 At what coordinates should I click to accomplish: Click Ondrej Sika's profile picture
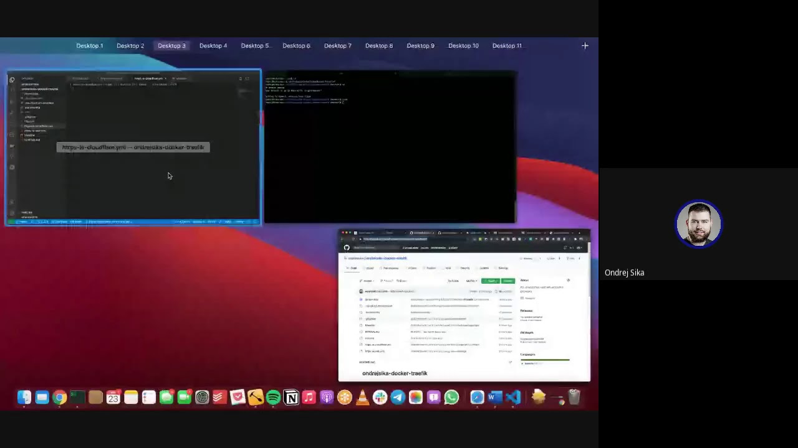click(699, 223)
